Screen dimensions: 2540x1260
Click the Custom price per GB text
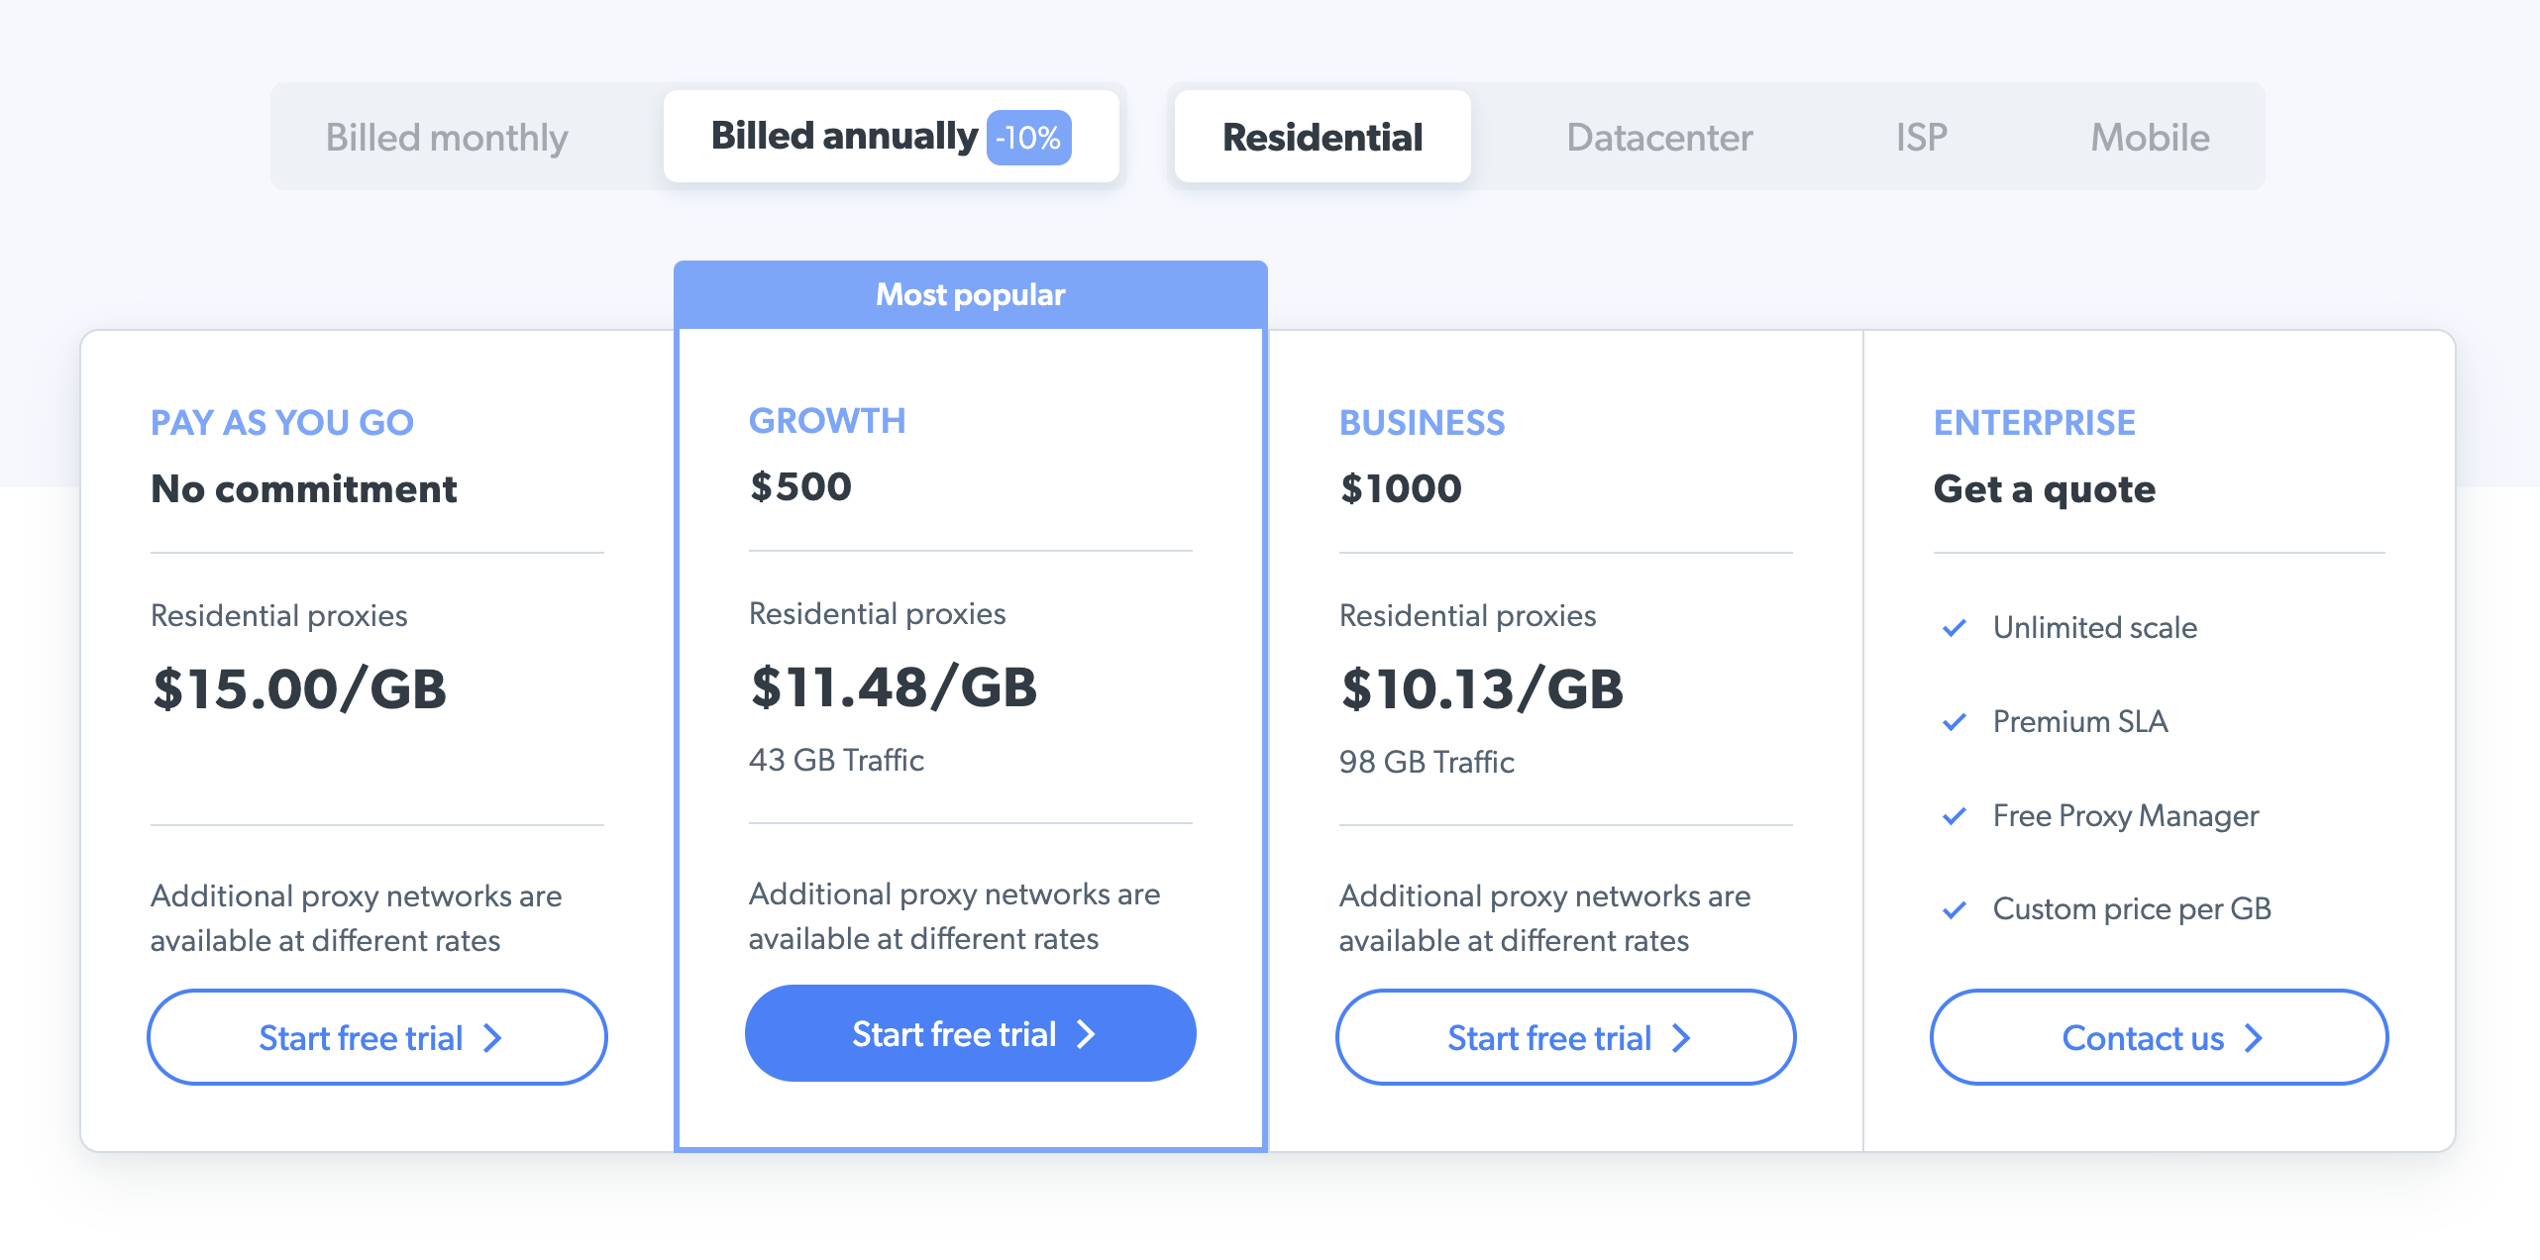[x=2132, y=909]
